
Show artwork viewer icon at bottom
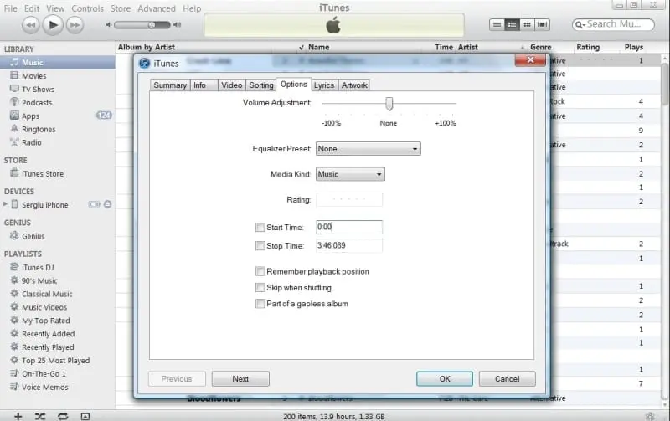click(85, 416)
